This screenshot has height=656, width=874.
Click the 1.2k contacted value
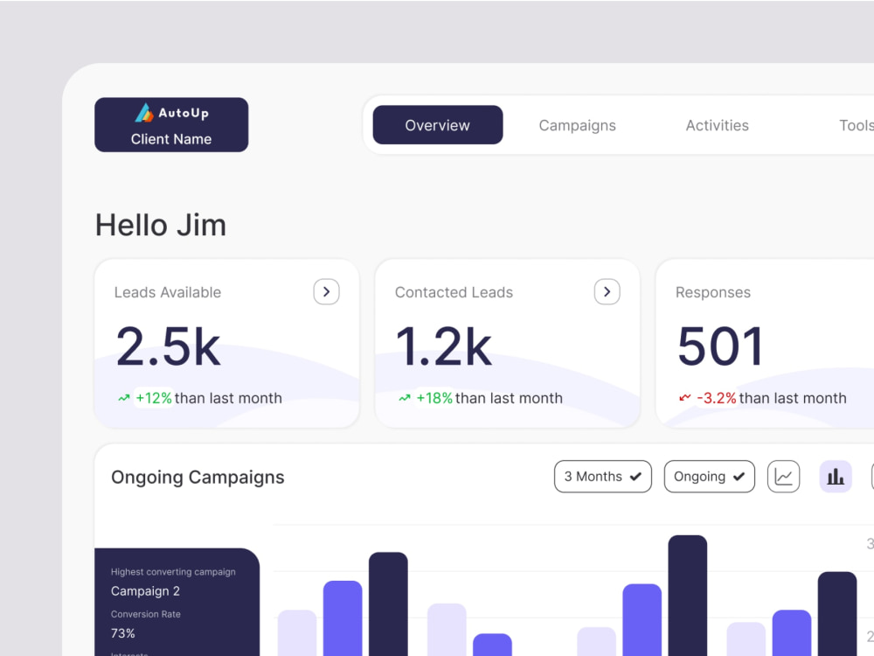[x=444, y=347]
